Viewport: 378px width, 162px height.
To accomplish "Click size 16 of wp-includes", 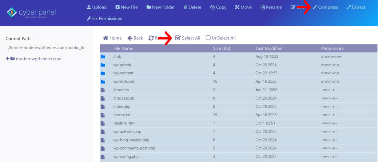I will tap(215, 81).
